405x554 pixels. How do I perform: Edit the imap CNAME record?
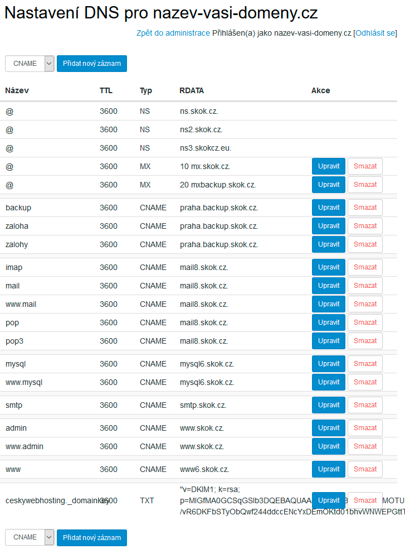pos(329,267)
